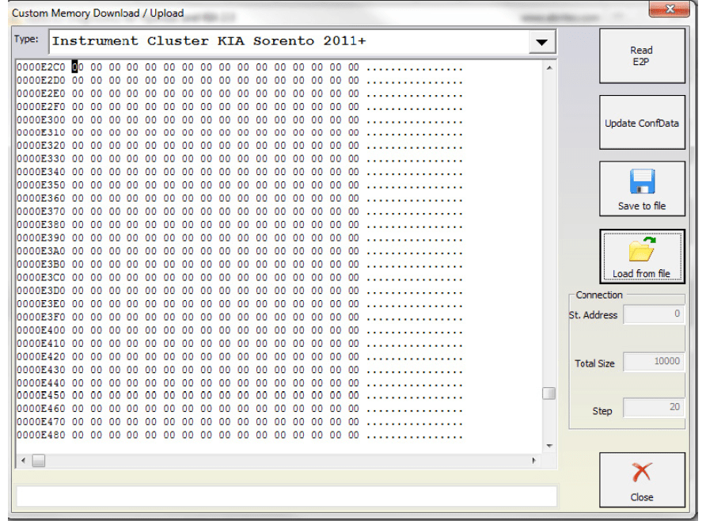Click the Total Size field
Image resolution: width=706 pixels, height=521 pixels.
[654, 363]
